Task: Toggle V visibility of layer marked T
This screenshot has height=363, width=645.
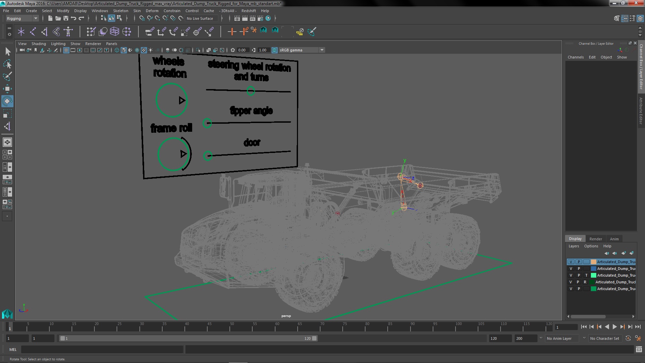Action: [571, 275]
